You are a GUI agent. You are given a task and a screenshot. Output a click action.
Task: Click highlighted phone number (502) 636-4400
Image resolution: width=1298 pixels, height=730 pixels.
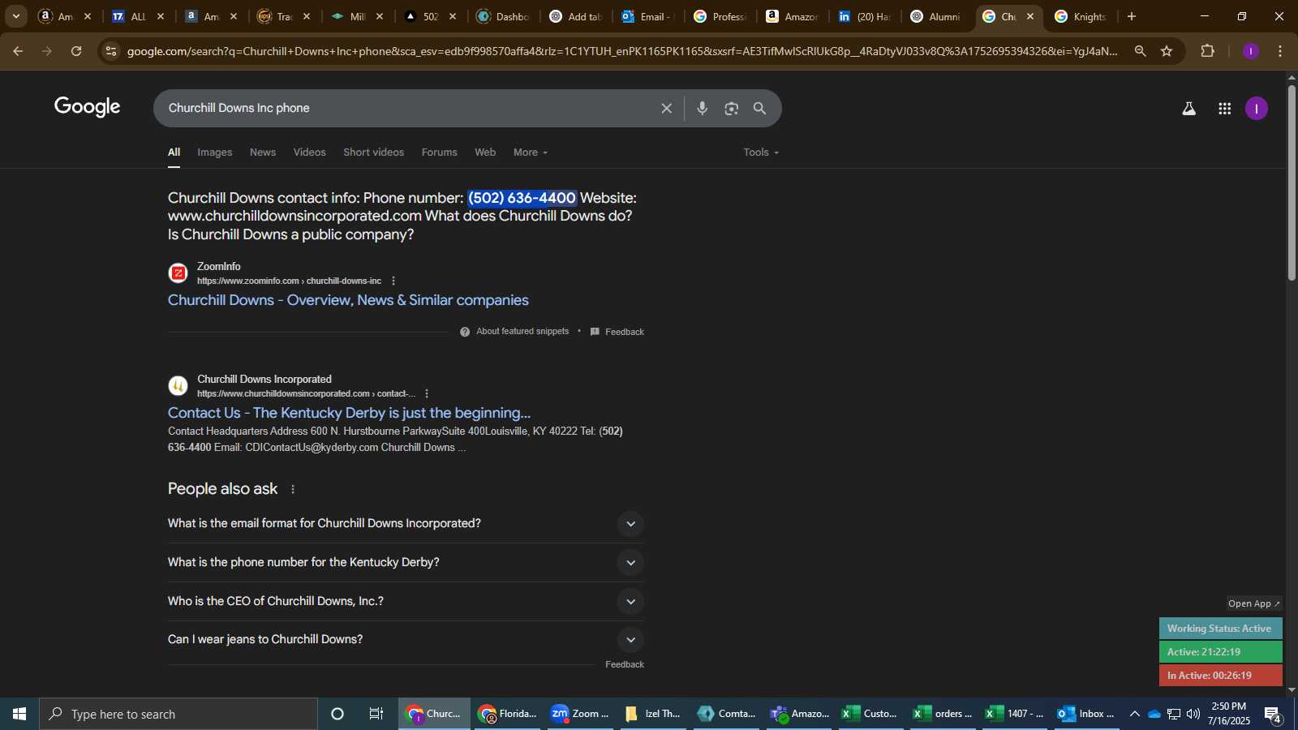522,198
